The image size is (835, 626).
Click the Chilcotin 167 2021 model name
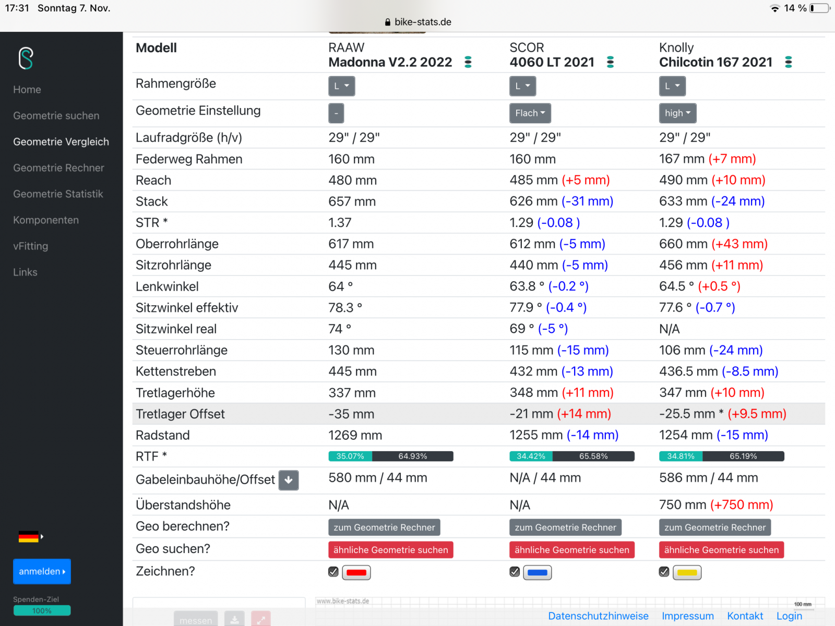715,62
